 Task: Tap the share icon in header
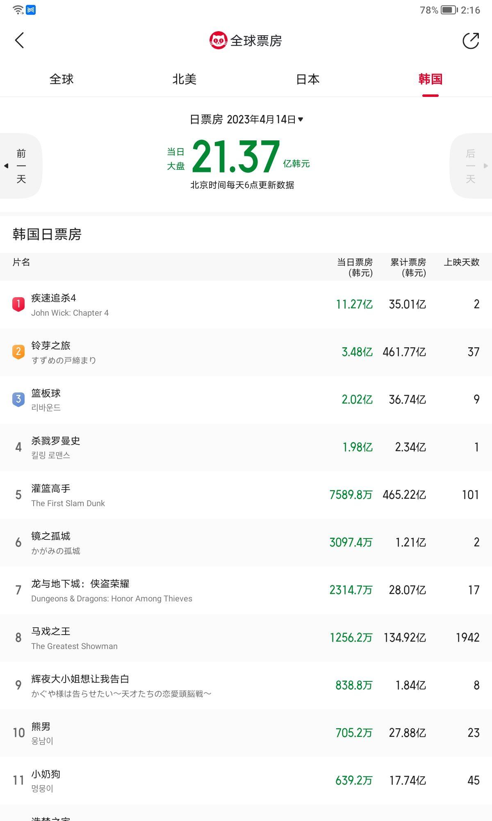pyautogui.click(x=471, y=41)
